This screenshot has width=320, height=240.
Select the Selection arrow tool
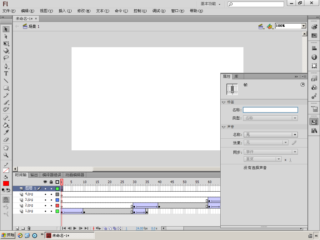click(6, 29)
